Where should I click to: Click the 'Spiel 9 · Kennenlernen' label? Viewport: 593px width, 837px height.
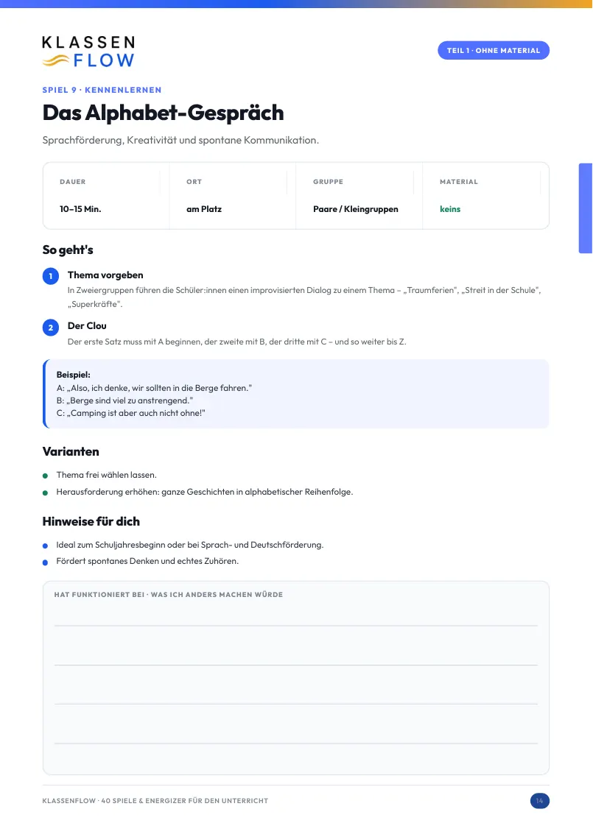(x=102, y=90)
